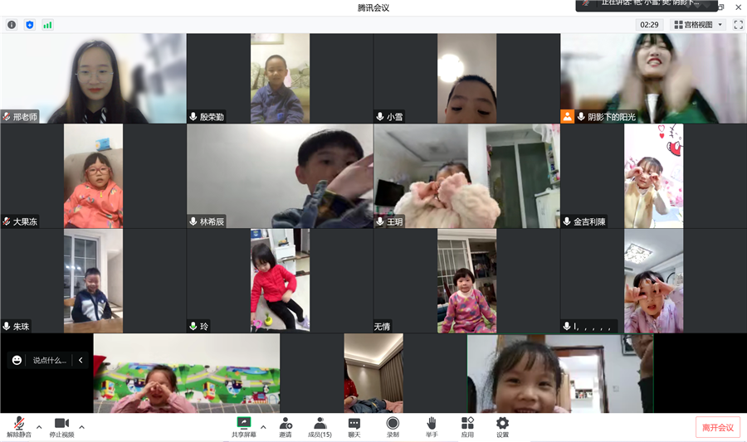Type in the 说点什么 chat input

point(50,360)
